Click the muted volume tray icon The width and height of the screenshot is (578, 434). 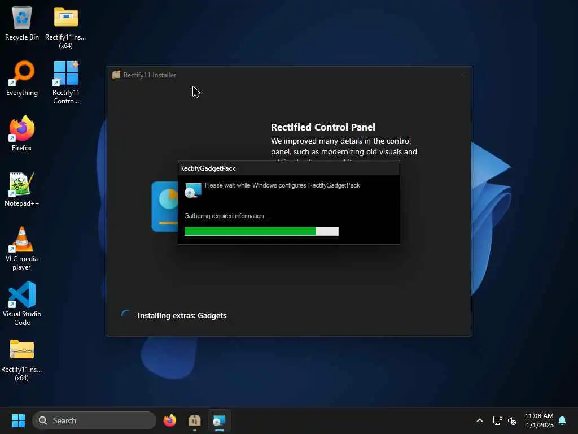(511, 420)
